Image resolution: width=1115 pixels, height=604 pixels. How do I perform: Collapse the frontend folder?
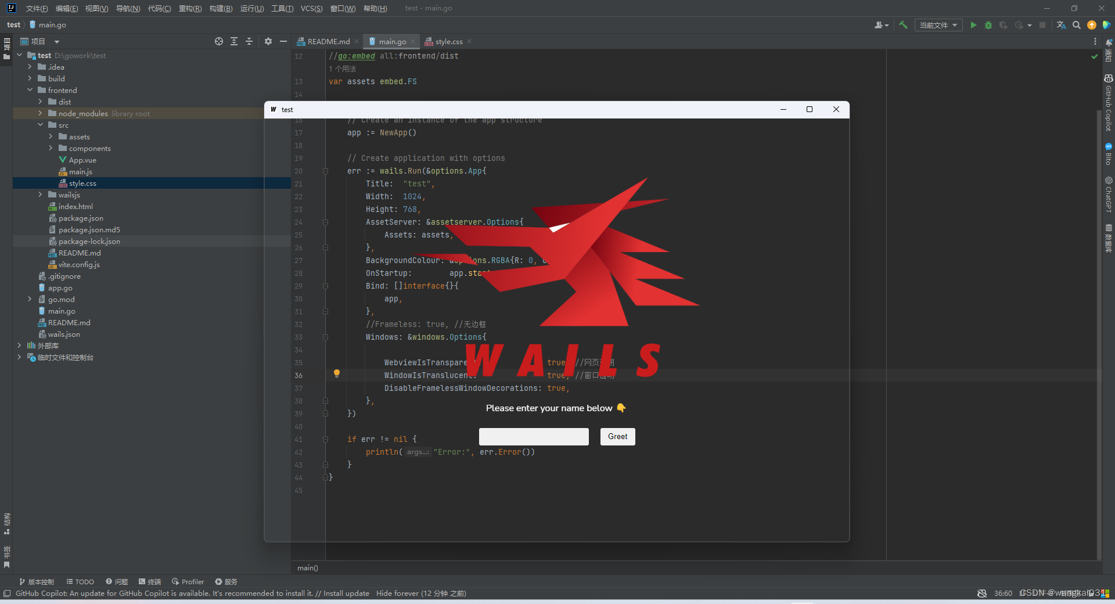click(30, 90)
